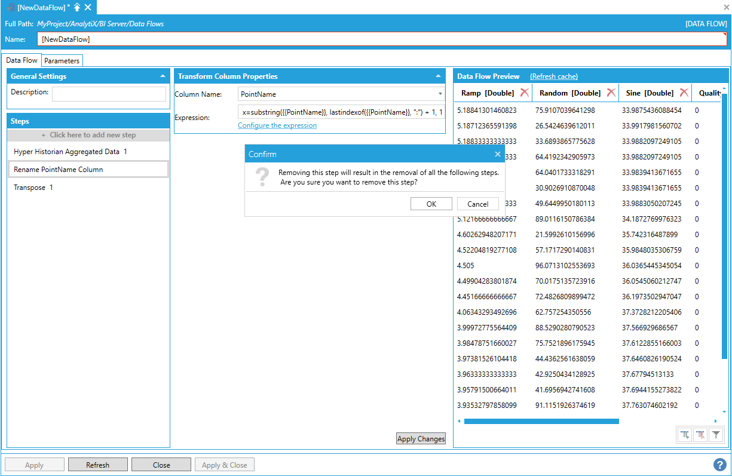Click the add column icon in preview
Viewport: 732px width, 476px height.
click(x=685, y=435)
